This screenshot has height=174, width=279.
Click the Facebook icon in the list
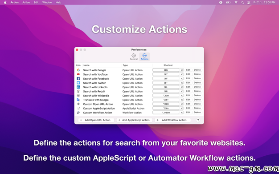click(78, 79)
